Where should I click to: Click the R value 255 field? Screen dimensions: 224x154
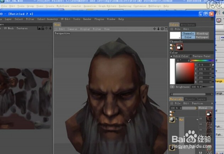pyautogui.click(x=204, y=73)
